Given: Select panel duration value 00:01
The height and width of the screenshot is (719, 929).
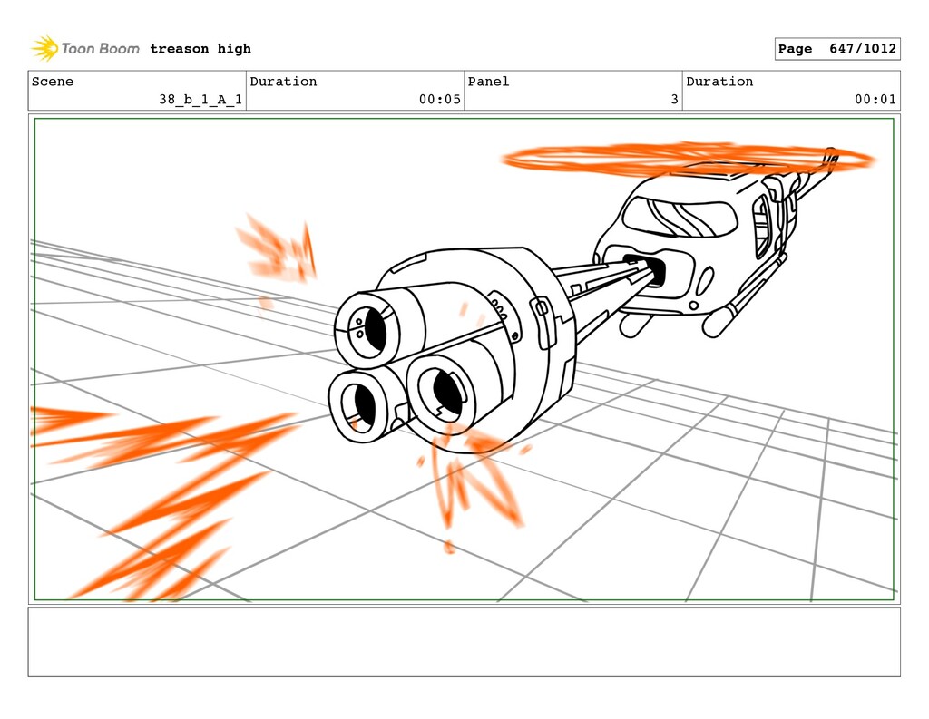Looking at the screenshot, I should (x=875, y=100).
